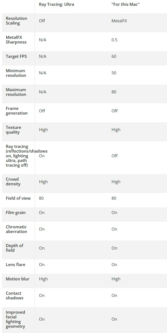Select the Target FPS row label

16,56
